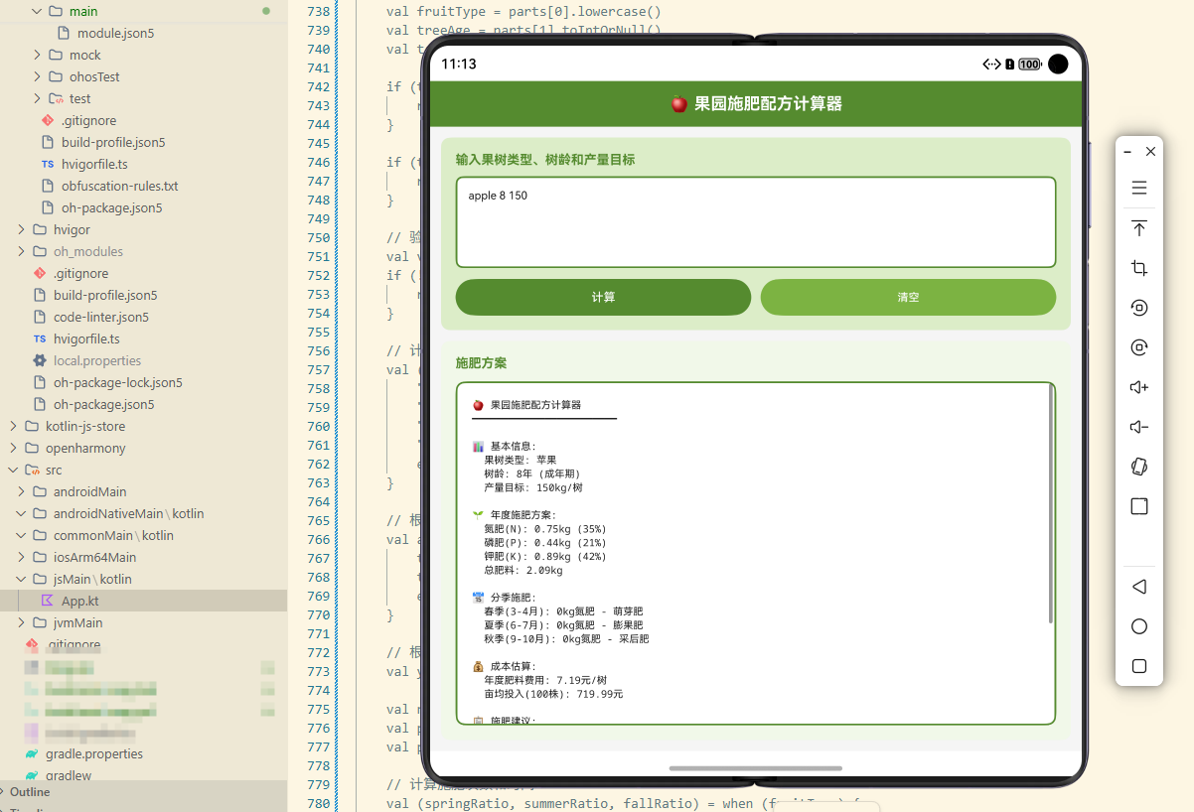
Task: Click the 施肥方案 heading
Action: pyautogui.click(x=481, y=363)
